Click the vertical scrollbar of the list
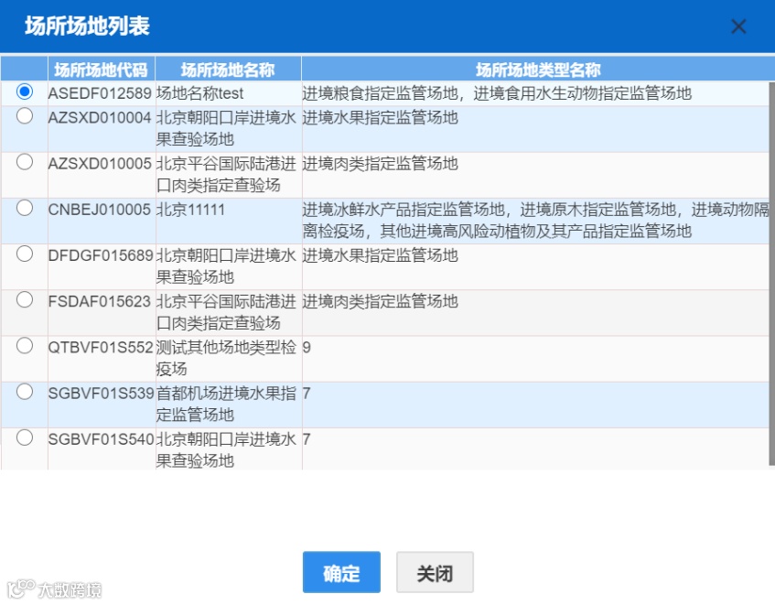Screen dimensions: 775x605 coord(771,274)
